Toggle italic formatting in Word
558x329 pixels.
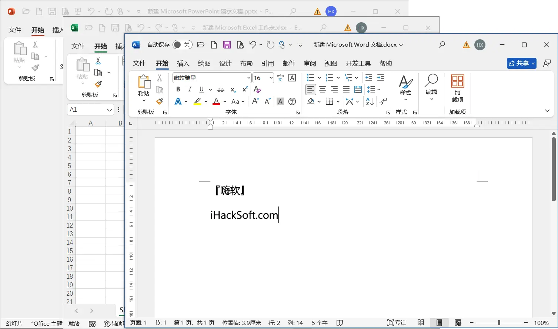tap(190, 89)
